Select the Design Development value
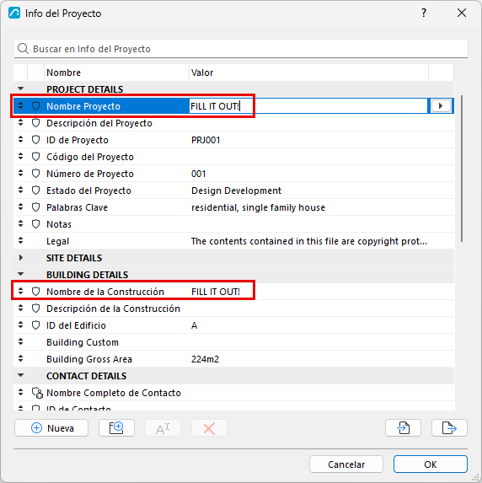Image resolution: width=482 pixels, height=483 pixels. [x=236, y=191]
